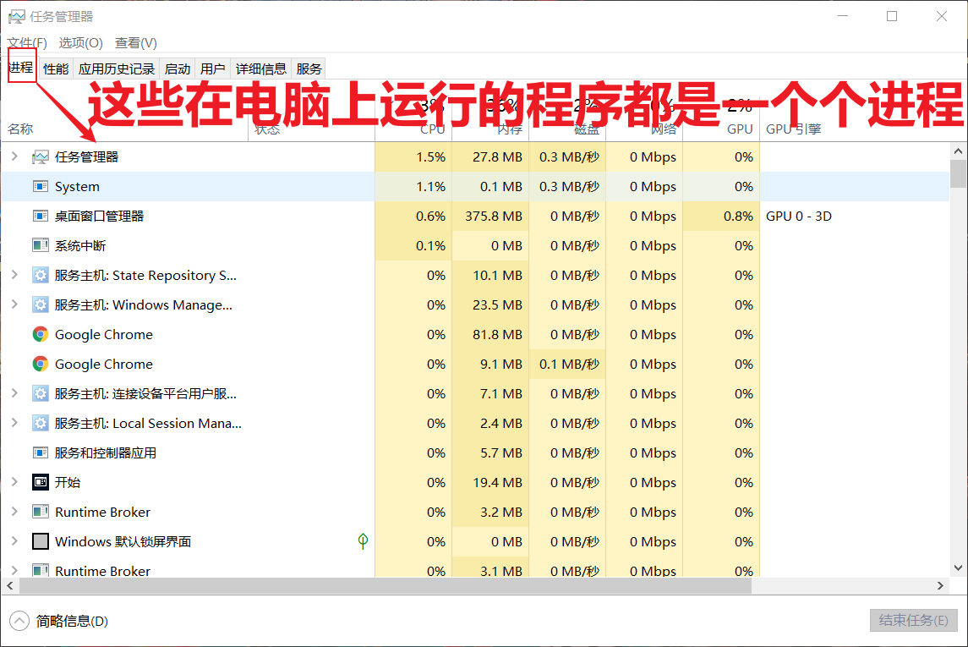Image resolution: width=968 pixels, height=647 pixels.
Task: Switch to the 启动 tab
Action: (178, 69)
